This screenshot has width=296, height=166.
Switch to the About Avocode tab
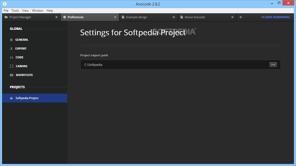point(207,17)
